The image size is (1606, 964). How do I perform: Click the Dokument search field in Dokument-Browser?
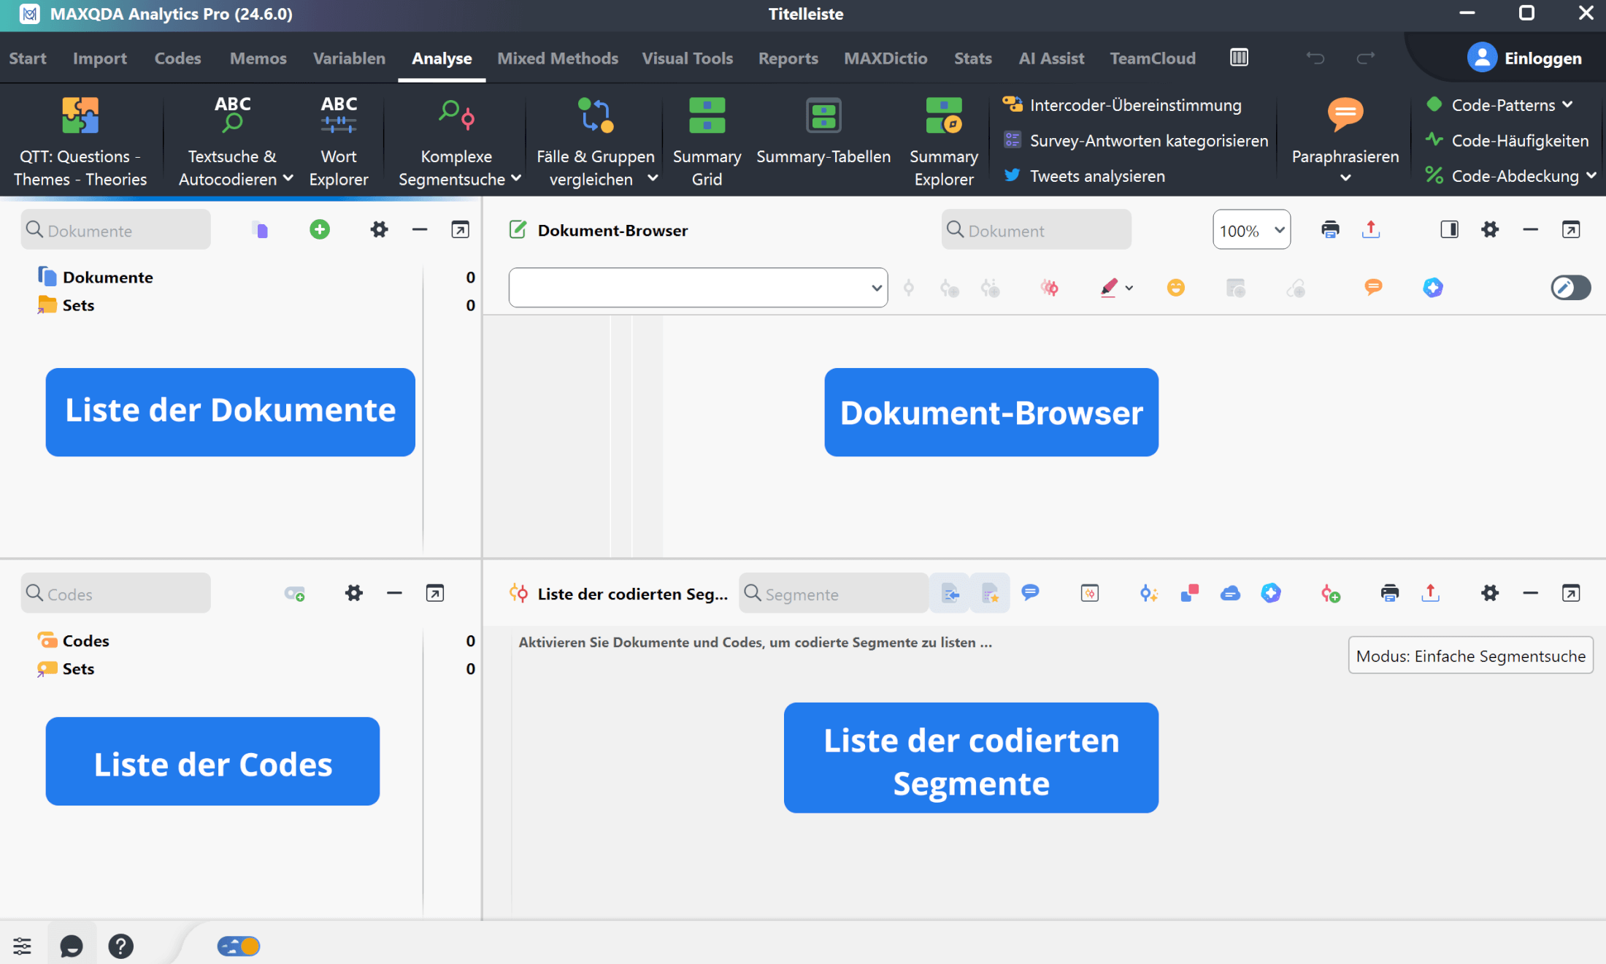point(1037,230)
